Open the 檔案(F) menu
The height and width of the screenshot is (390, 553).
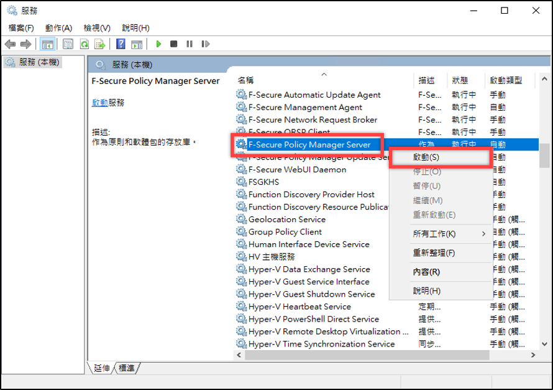coord(21,28)
